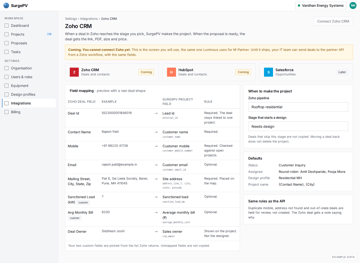Screen dimensions: 360x263
Task: Click the mobile number +91 98220 41736
Action: [x=115, y=146]
